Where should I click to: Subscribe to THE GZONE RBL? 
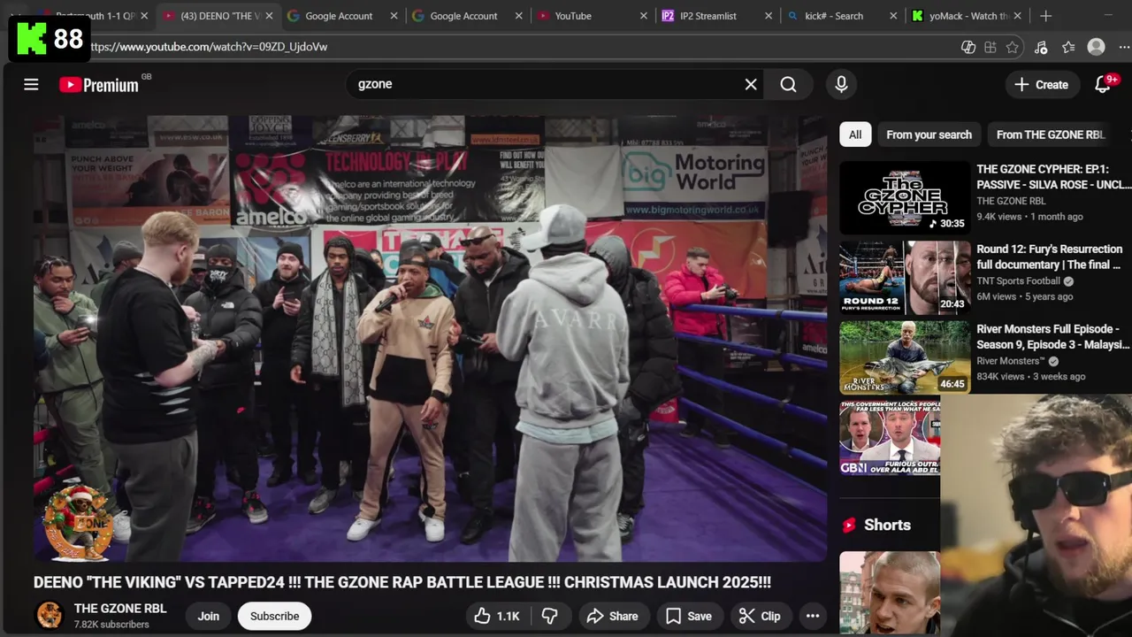click(x=274, y=616)
